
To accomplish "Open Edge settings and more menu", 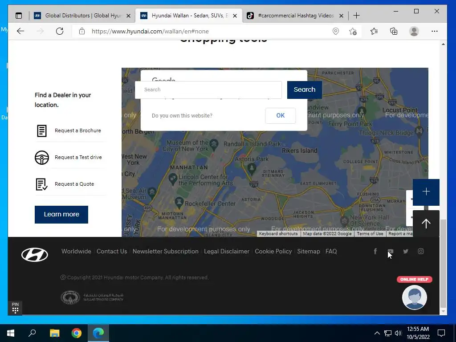I will 435,31.
